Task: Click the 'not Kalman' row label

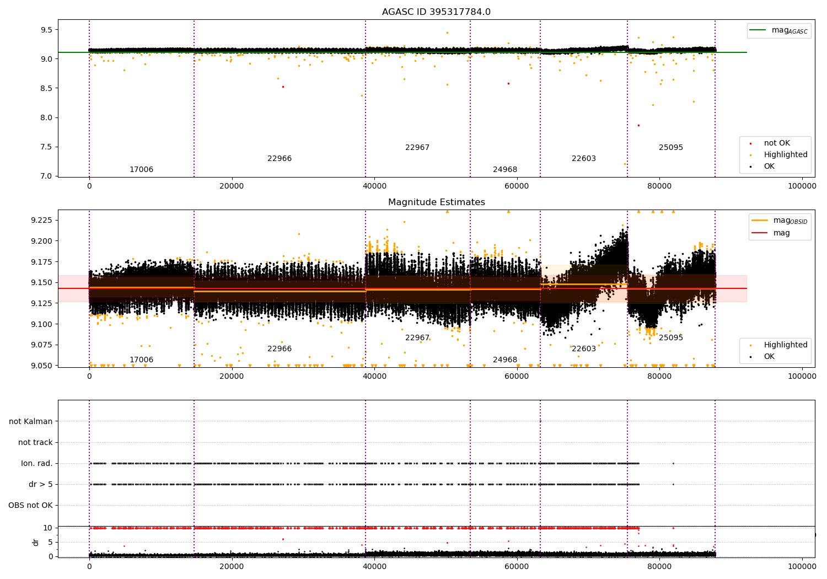Action: 31,421
